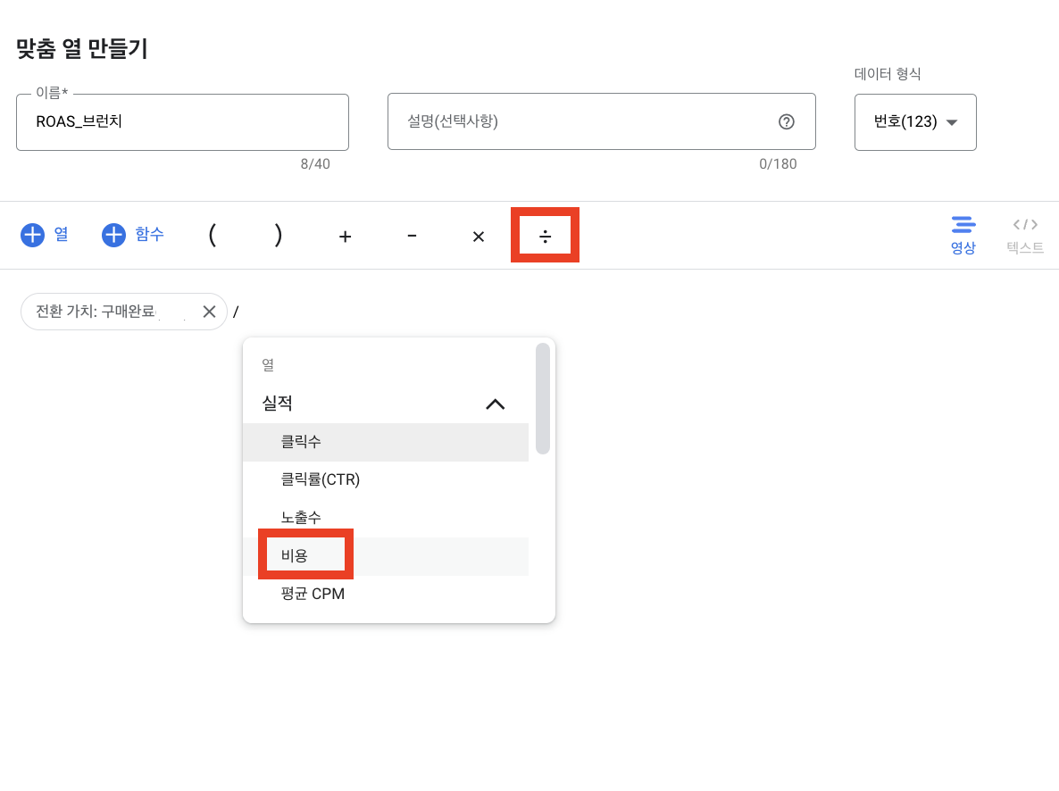Image resolution: width=1059 pixels, height=791 pixels.
Task: Switch to the 영상 formula view
Action: (x=963, y=235)
